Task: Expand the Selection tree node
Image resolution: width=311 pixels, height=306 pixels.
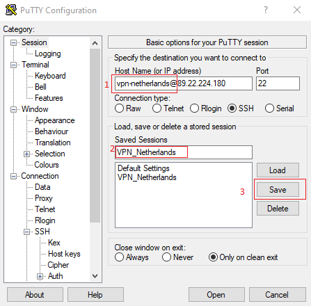Action: [27, 154]
